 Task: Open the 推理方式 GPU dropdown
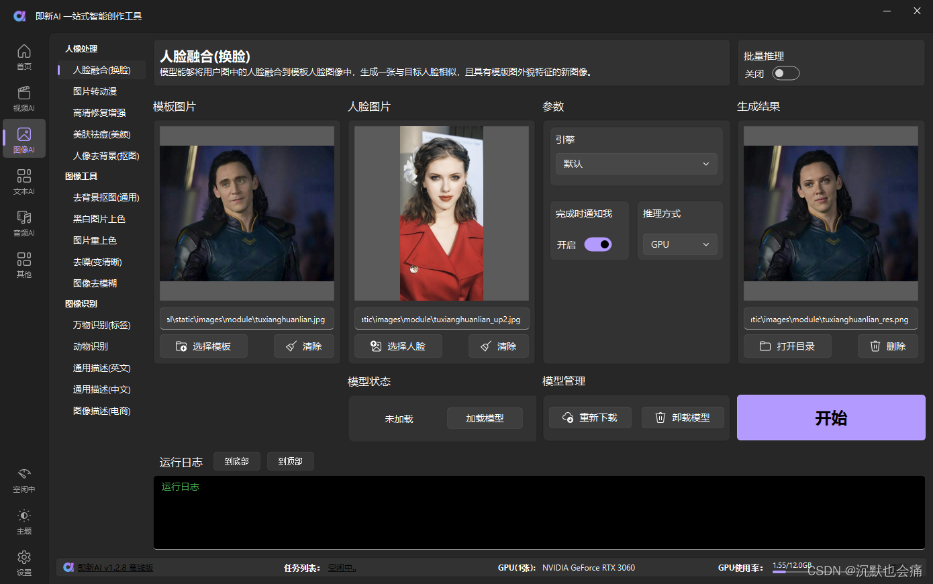[680, 244]
